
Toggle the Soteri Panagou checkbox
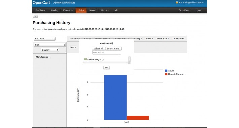(x=86, y=59)
